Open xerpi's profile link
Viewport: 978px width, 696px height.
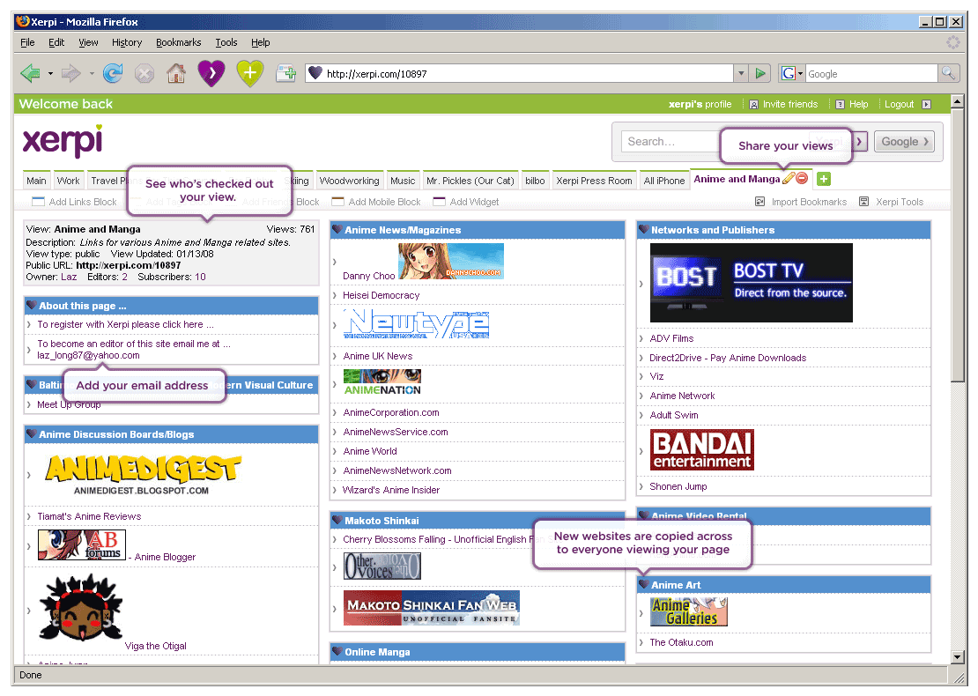[700, 104]
